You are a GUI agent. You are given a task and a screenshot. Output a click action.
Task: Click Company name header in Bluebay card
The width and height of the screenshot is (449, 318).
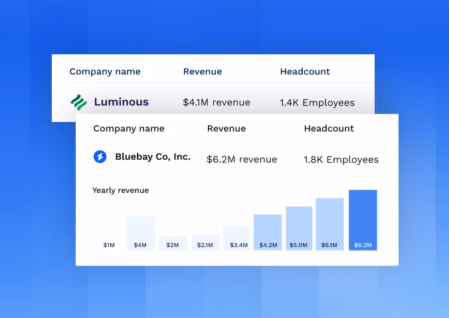(x=129, y=129)
